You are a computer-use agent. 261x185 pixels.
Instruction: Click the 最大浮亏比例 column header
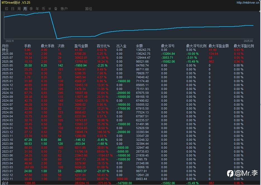(x=196, y=46)
